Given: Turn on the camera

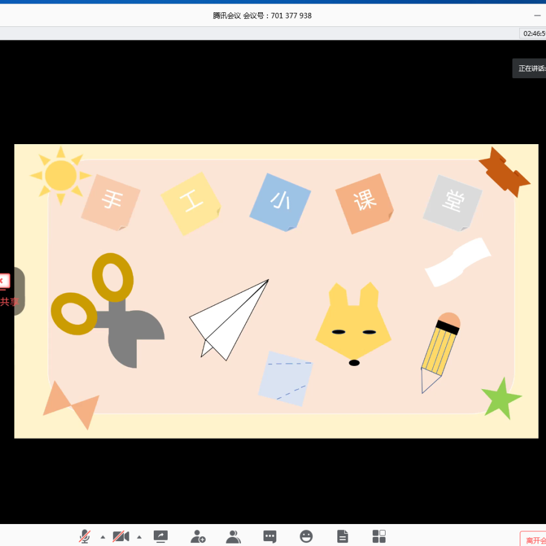Looking at the screenshot, I should pyautogui.click(x=121, y=536).
